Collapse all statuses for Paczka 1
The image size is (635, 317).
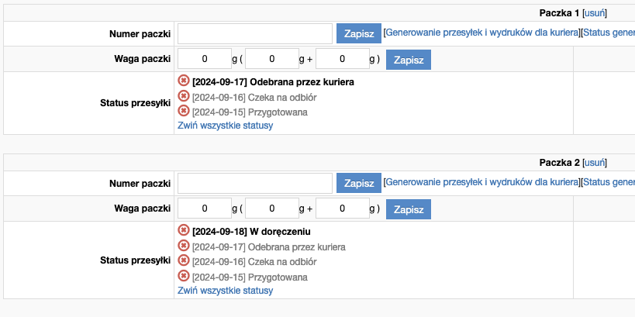point(225,125)
